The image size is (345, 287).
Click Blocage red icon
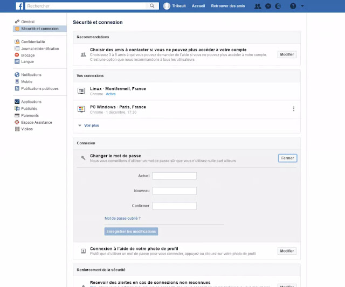tap(17, 55)
